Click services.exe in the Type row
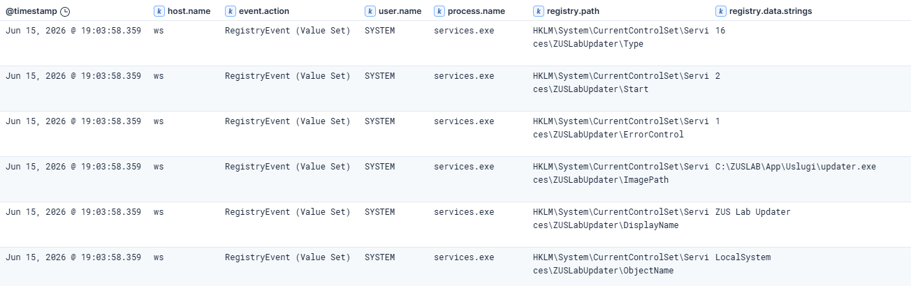The height and width of the screenshot is (286, 911). 464,31
